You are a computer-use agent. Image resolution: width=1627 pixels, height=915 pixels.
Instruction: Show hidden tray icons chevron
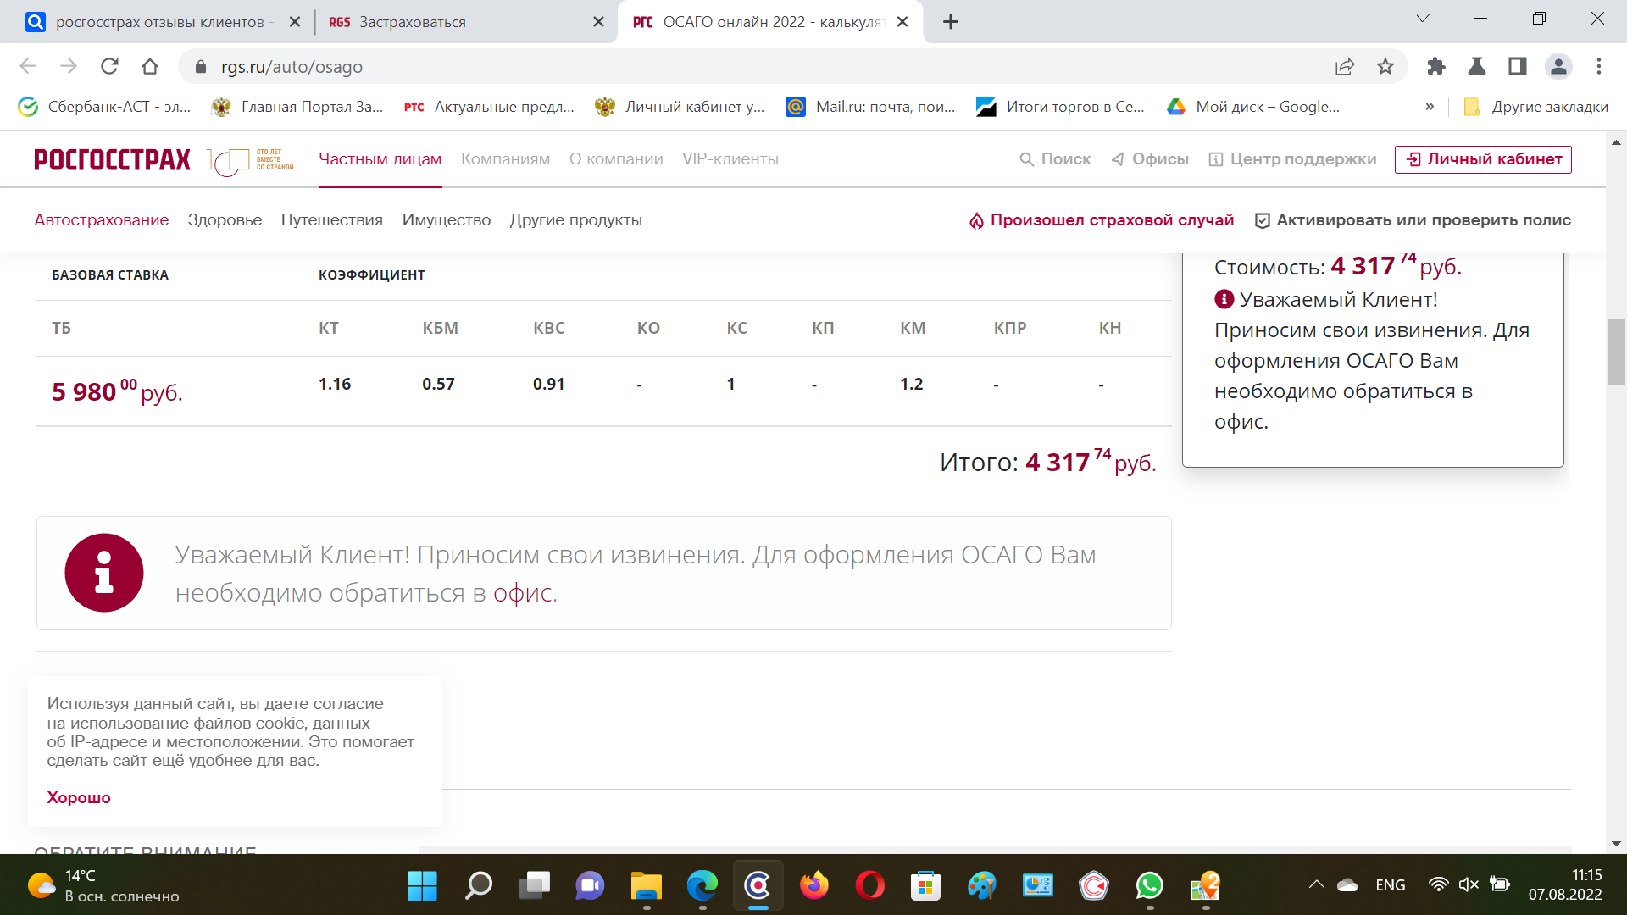(1316, 884)
